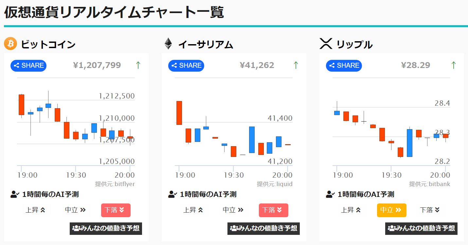Click AI prediction person icon under Bitcoin chart
Screen dimensions: 468x245
pyautogui.click(x=15, y=194)
